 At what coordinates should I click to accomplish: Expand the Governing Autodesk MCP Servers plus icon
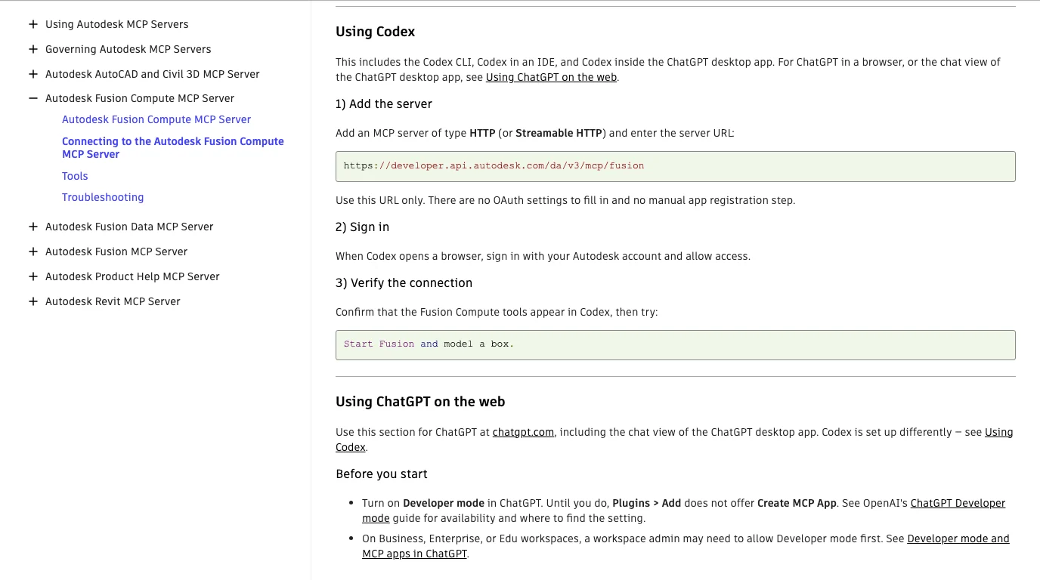pyautogui.click(x=33, y=49)
